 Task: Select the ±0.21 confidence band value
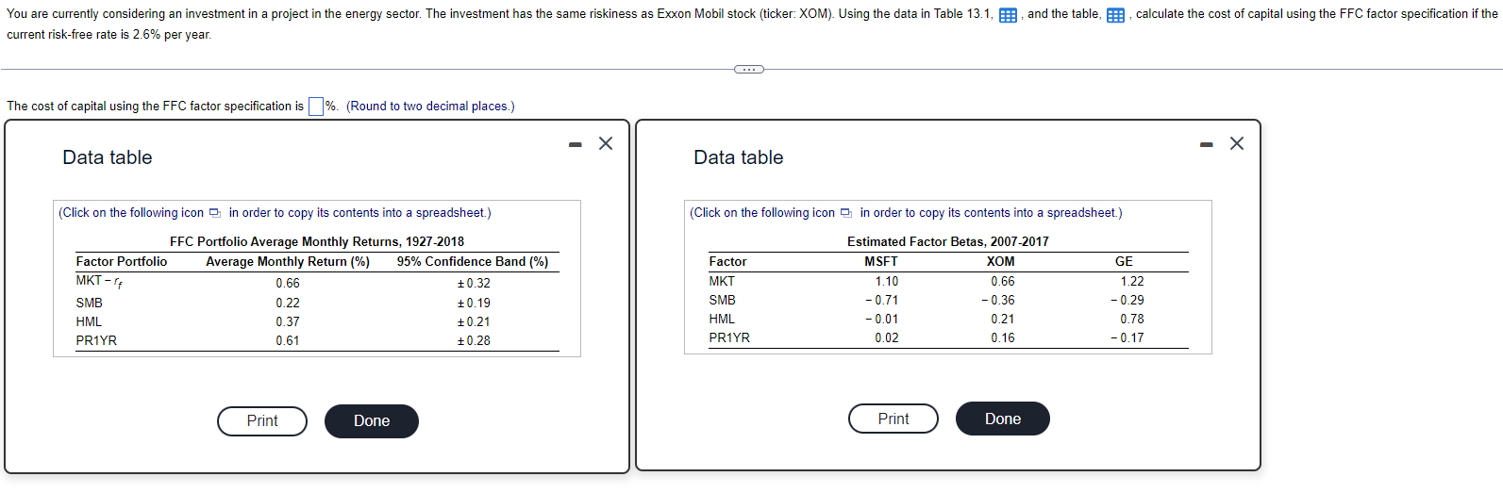coord(474,321)
